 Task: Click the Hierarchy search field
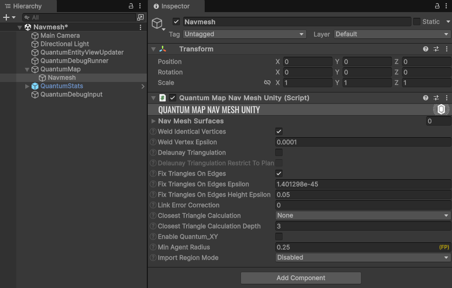coord(79,17)
